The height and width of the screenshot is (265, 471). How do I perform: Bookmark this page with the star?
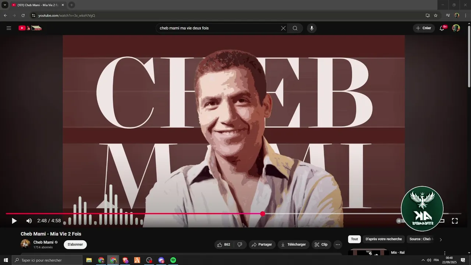point(436,15)
